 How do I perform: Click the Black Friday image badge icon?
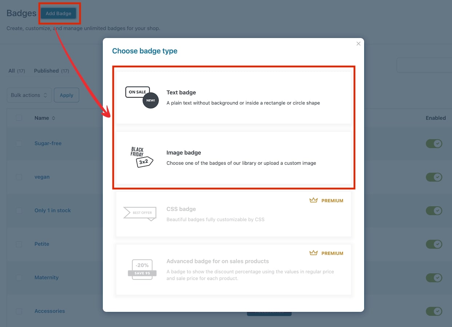(x=142, y=157)
